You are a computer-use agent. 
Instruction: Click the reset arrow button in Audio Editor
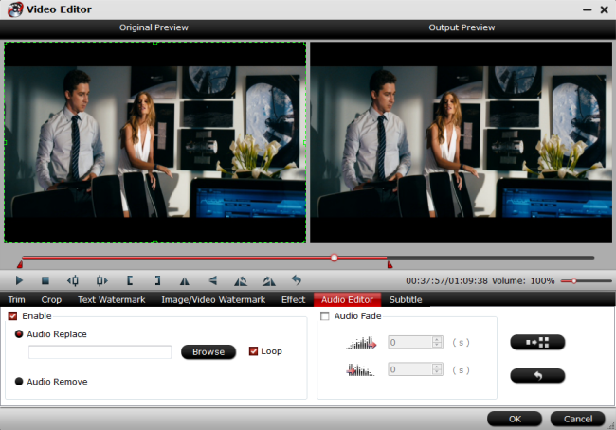coord(537,376)
